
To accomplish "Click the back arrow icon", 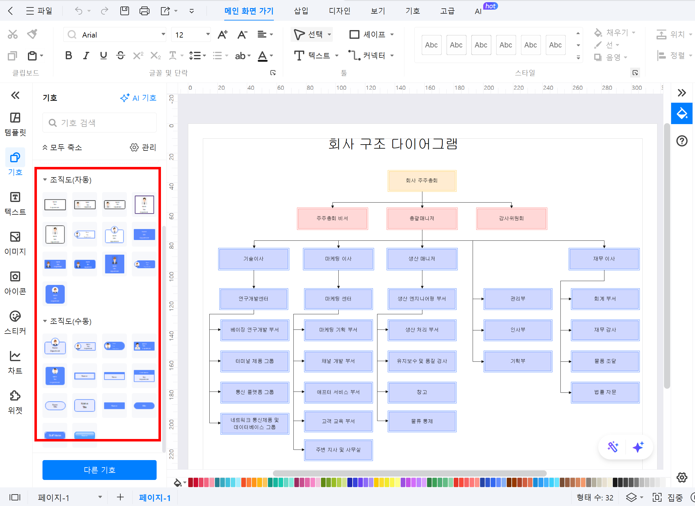I will click(10, 11).
